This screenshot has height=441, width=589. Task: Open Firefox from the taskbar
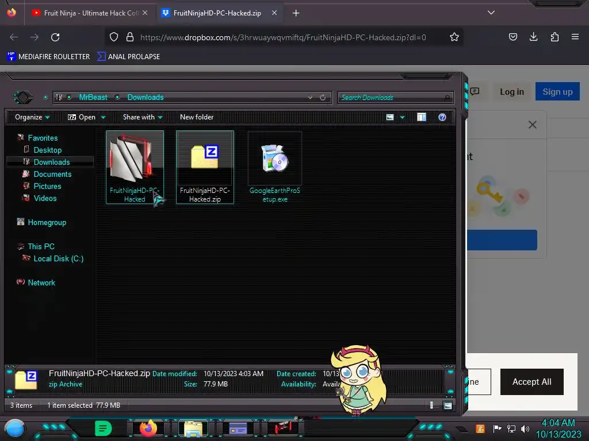tap(148, 428)
